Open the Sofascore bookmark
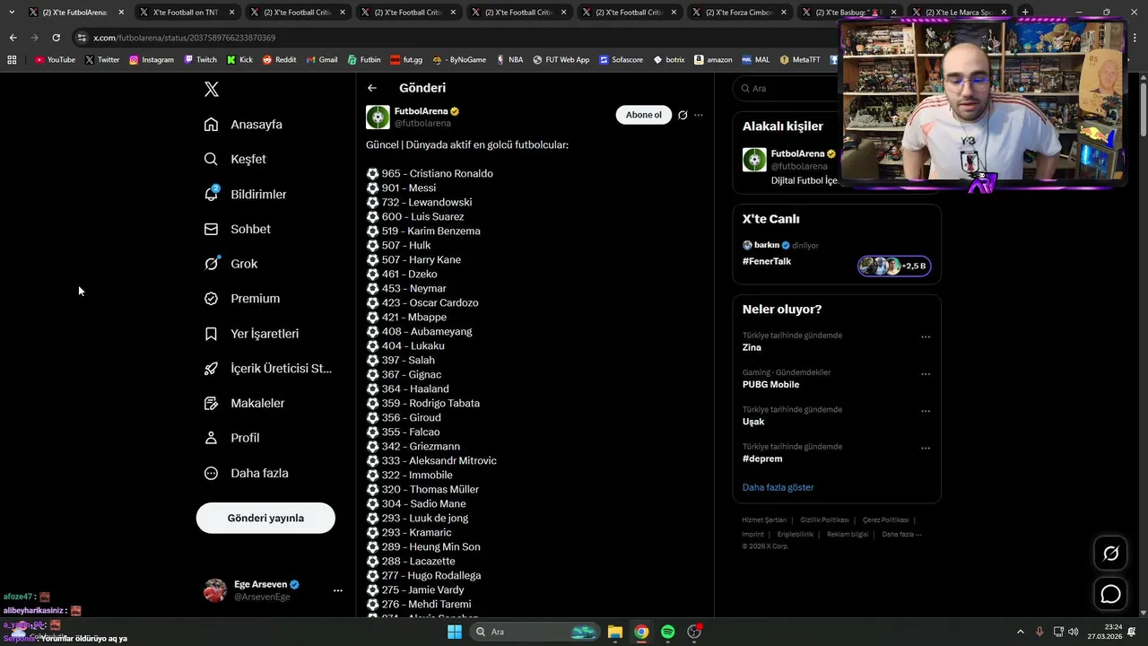Screen dimensions: 1148x646 tap(621, 59)
